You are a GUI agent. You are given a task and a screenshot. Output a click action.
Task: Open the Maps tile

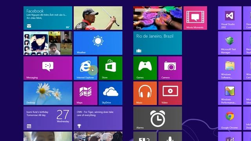coord(85,93)
